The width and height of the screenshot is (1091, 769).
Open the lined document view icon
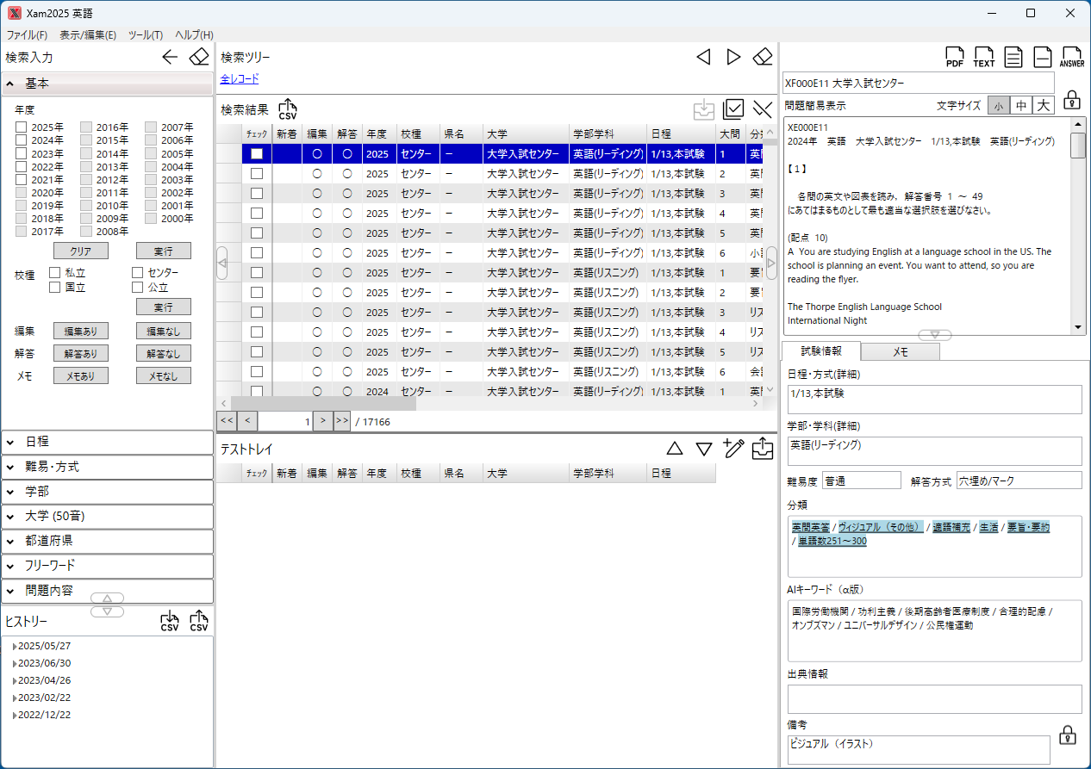point(1014,58)
